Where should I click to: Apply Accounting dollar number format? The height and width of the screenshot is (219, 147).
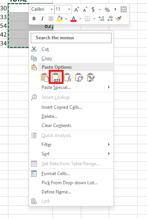[x=93, y=10]
